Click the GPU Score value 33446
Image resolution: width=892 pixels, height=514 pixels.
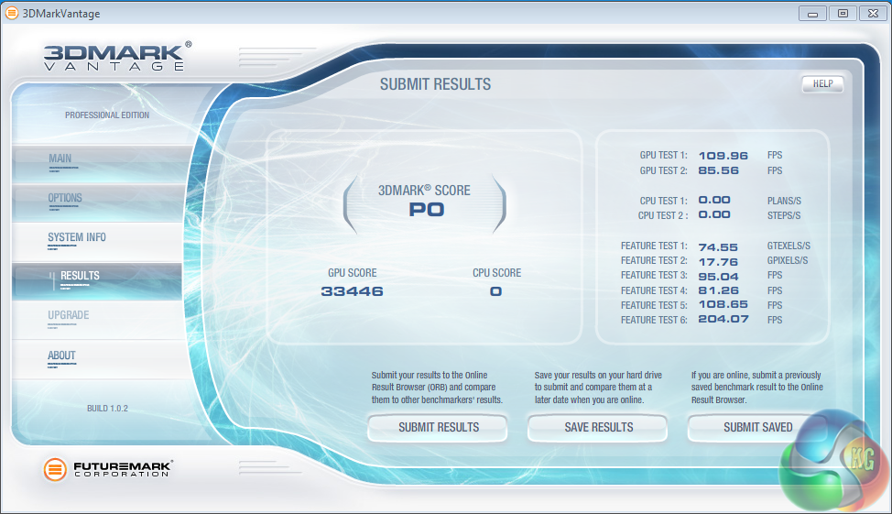353,291
